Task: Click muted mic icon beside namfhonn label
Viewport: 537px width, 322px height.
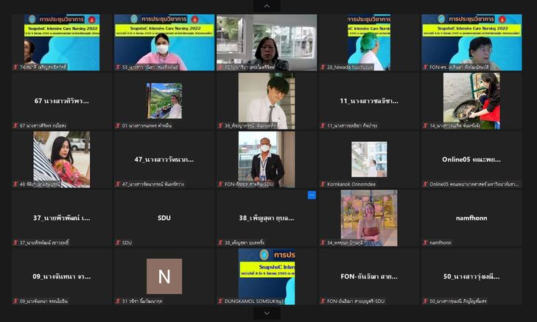Action: (425, 243)
